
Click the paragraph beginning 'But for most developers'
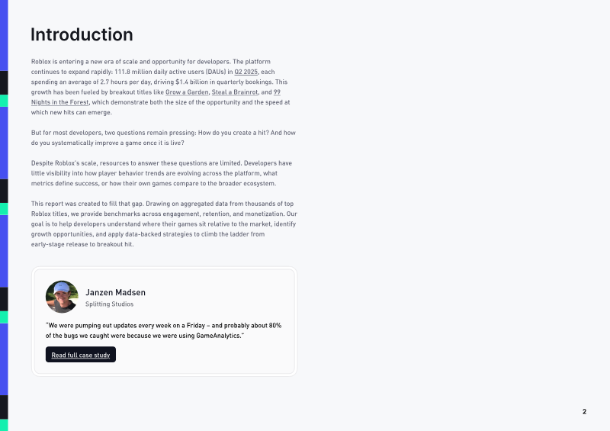click(163, 138)
